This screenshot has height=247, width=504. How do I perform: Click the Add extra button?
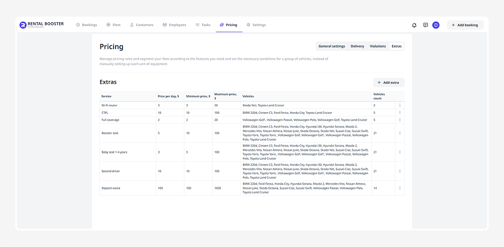(388, 83)
